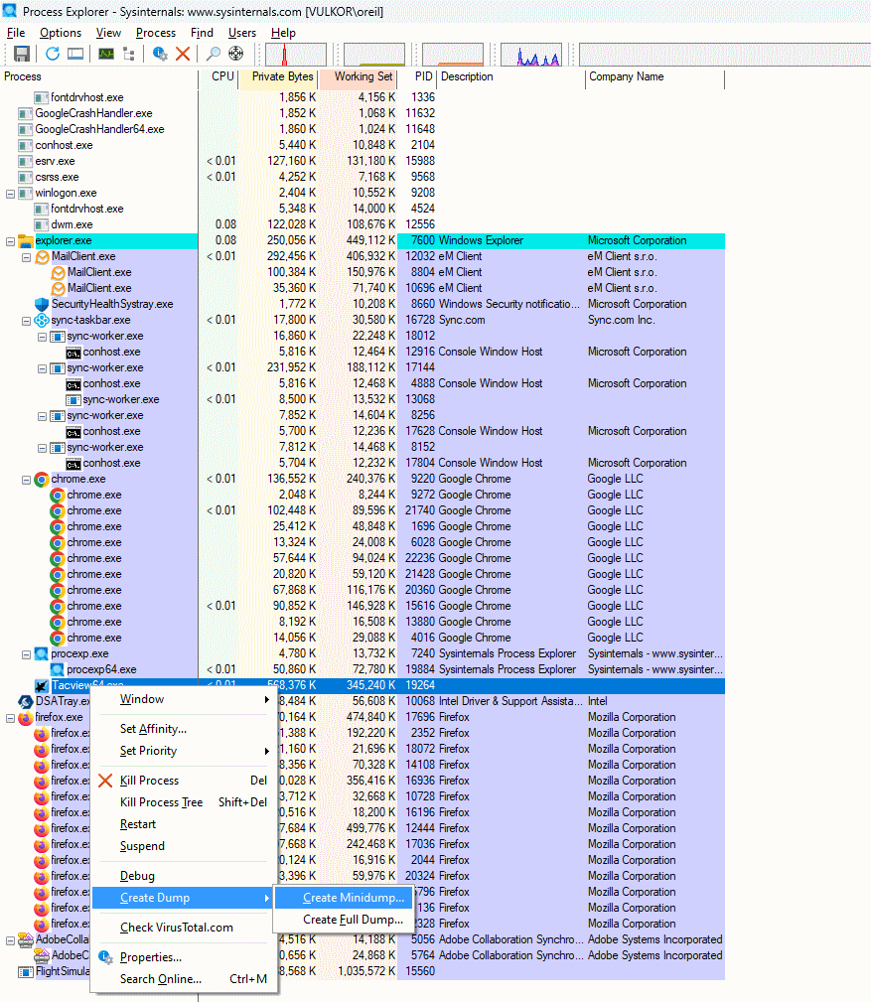Click the red X Kill Process toolbar icon
The width and height of the screenshot is (871, 1002).
coord(183,55)
